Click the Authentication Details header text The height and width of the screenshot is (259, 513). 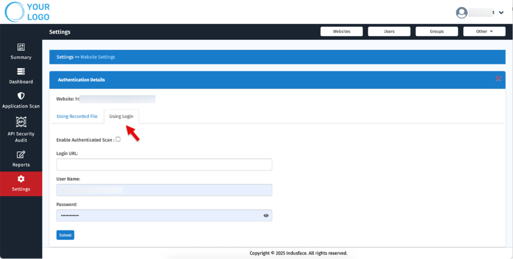(82, 80)
